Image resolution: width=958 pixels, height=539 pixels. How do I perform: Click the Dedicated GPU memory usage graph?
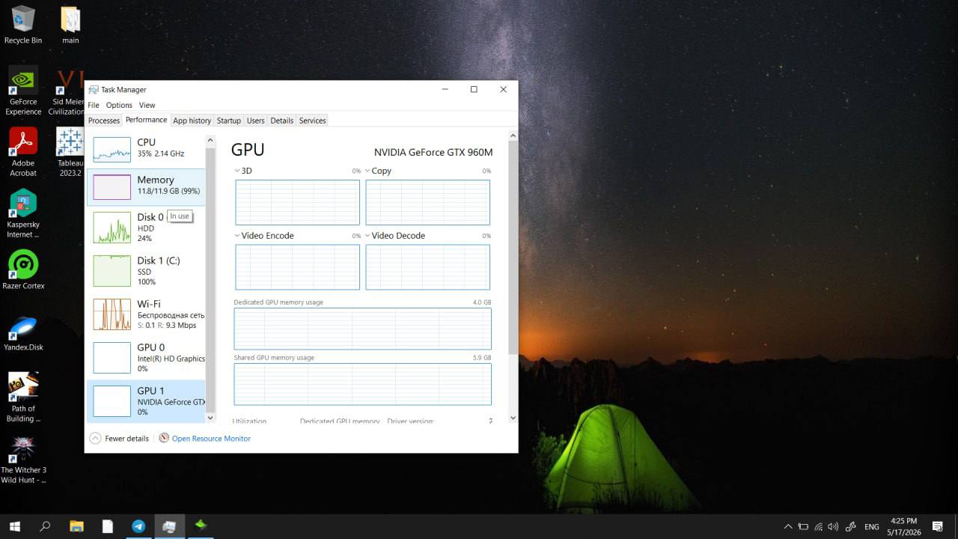click(362, 329)
